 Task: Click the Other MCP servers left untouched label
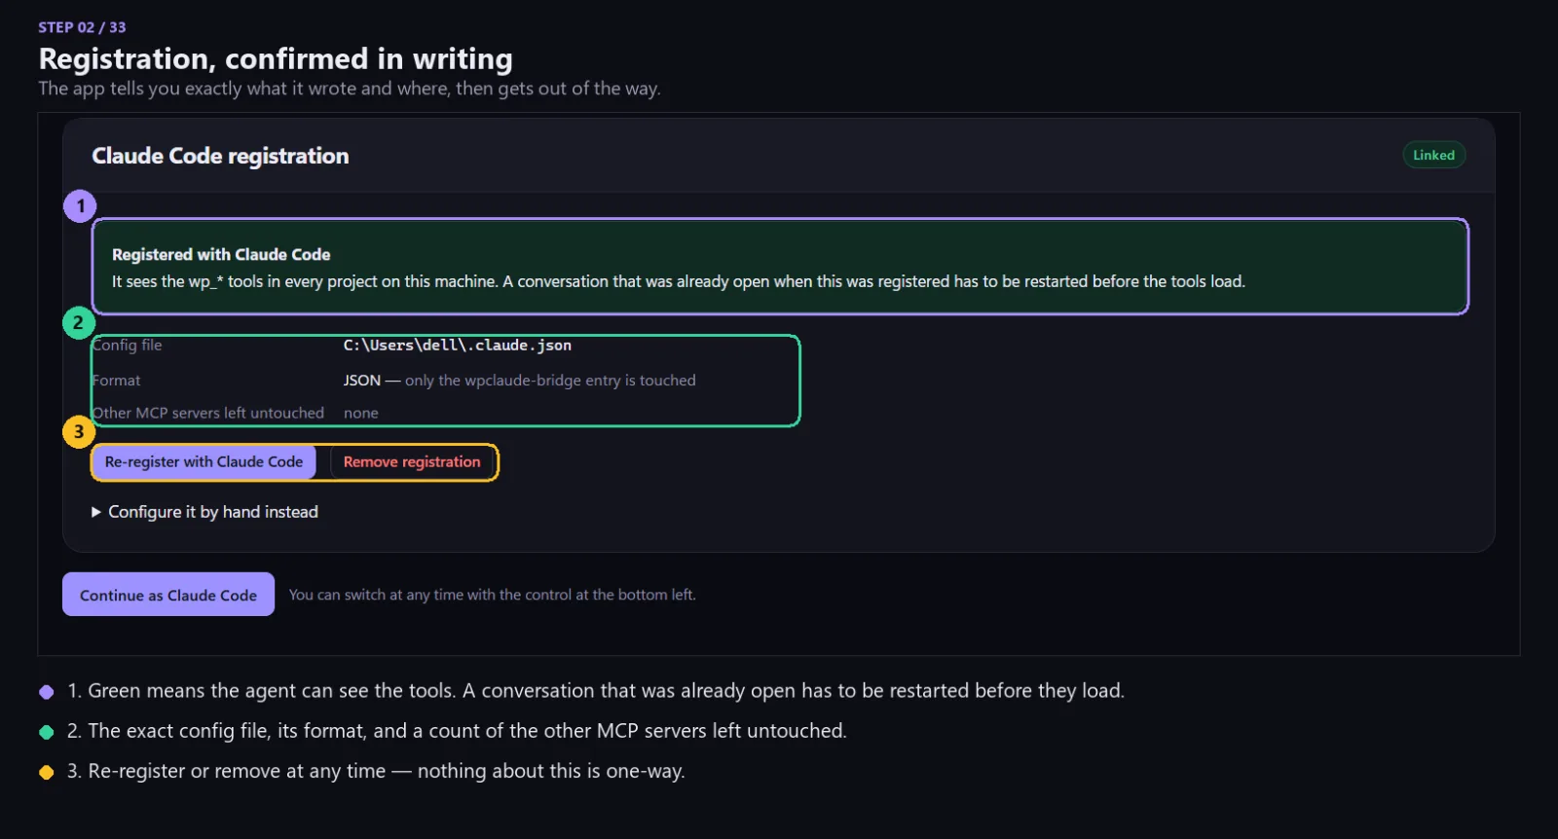pos(207,413)
